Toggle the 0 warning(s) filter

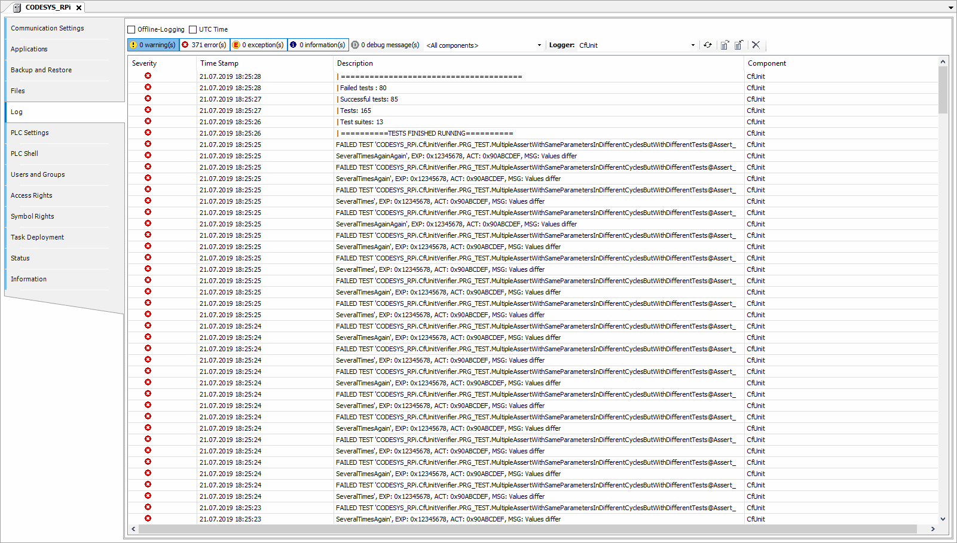point(153,45)
